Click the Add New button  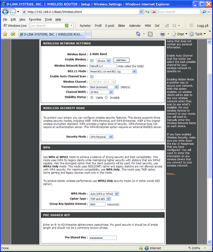coord(121,60)
